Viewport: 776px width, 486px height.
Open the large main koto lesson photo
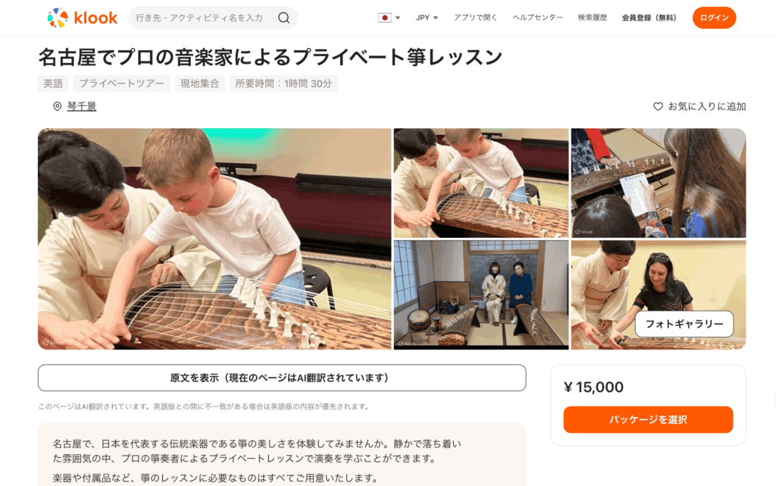click(x=214, y=239)
